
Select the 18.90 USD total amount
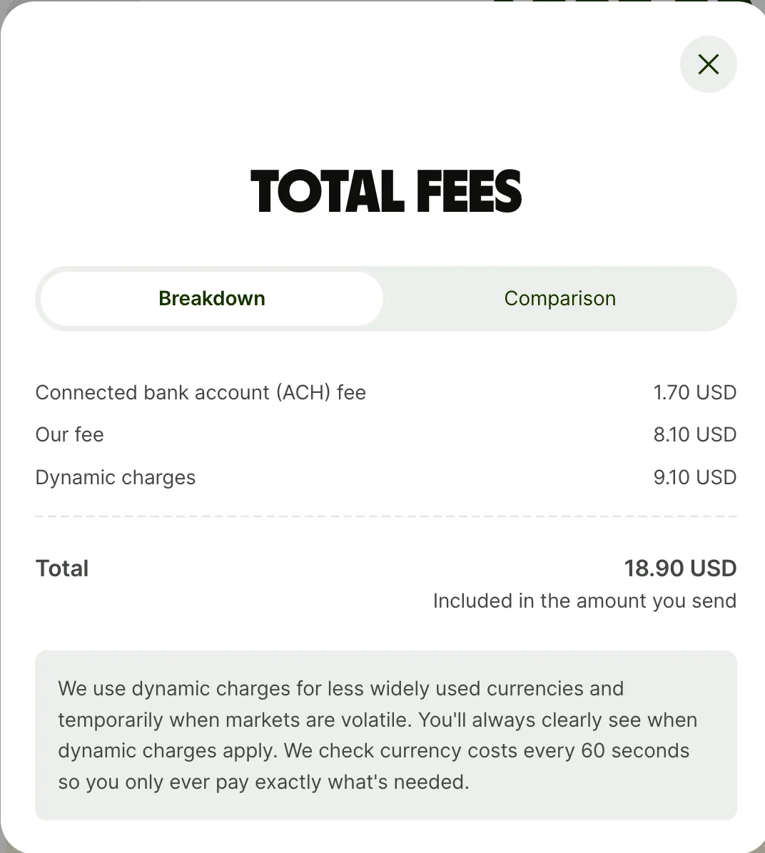(680, 568)
